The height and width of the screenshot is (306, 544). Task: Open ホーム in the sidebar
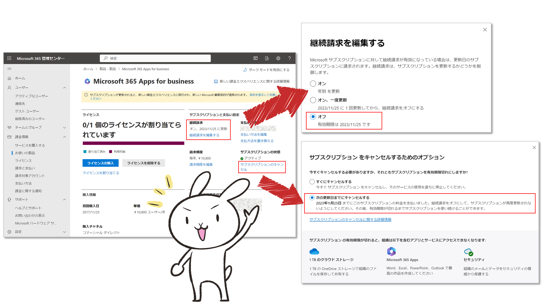point(20,78)
